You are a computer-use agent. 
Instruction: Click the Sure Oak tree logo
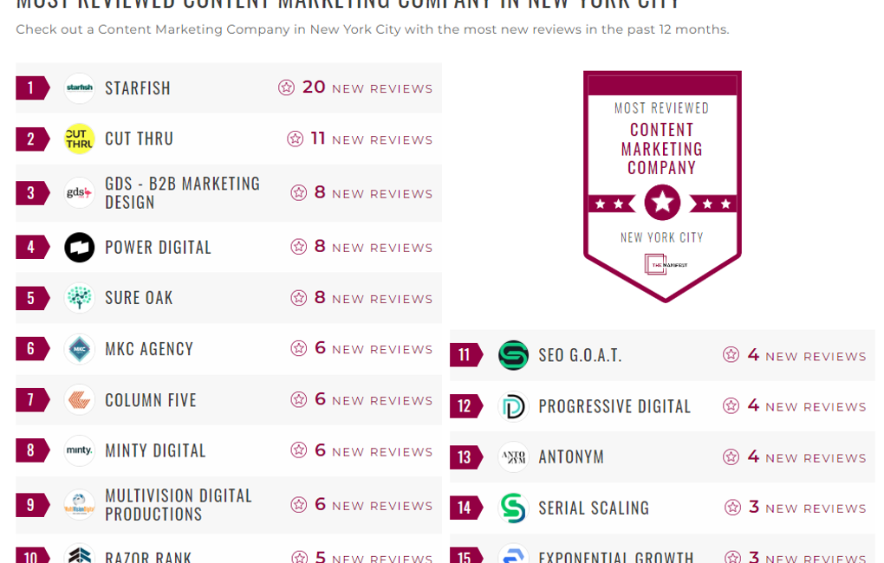pyautogui.click(x=80, y=298)
